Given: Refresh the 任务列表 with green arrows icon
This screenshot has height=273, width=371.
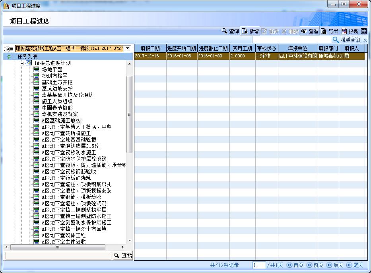Looking at the screenshot, I should coord(9,57).
